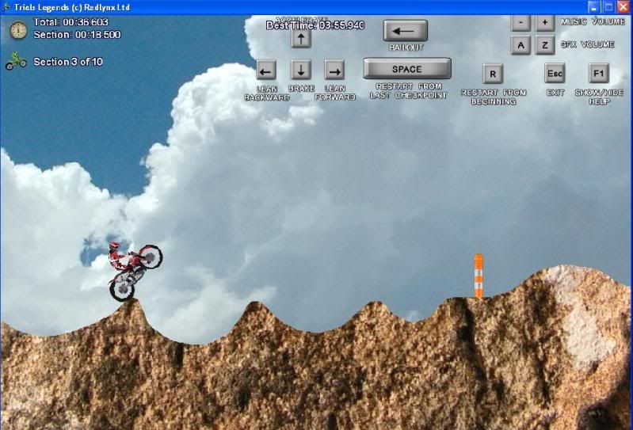633x430 pixels.
Task: Click the A key for SFX volume
Action: (x=521, y=45)
